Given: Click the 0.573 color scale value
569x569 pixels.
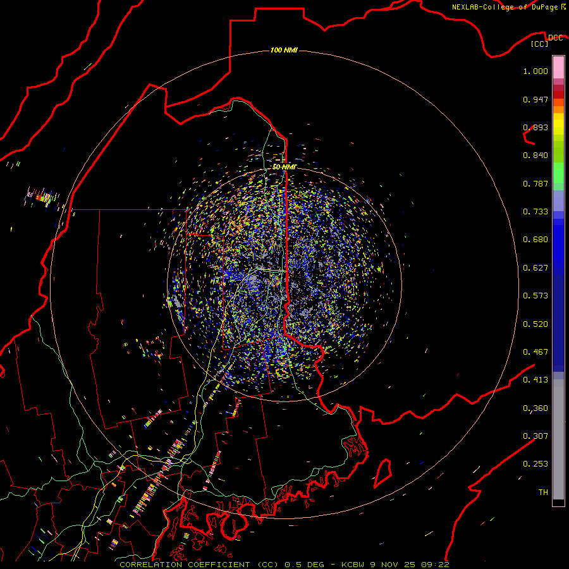Looking at the screenshot, I should pos(535,296).
